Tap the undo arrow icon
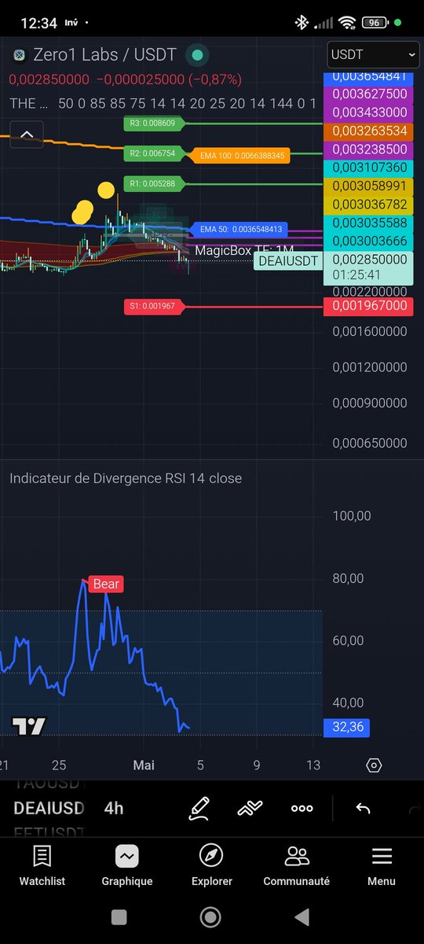The image size is (424, 944). (363, 808)
